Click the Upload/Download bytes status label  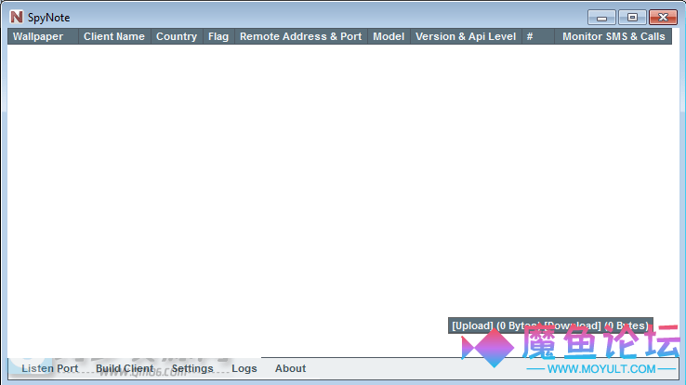550,325
